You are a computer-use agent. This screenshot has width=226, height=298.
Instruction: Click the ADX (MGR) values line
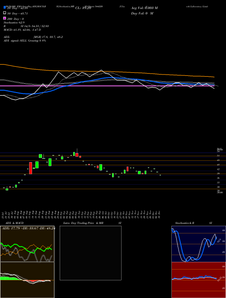pos(33,37)
